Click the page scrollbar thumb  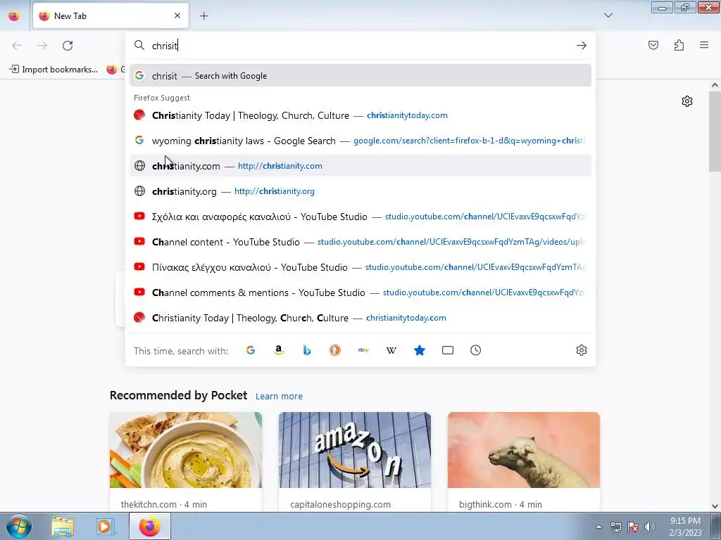[x=715, y=131]
